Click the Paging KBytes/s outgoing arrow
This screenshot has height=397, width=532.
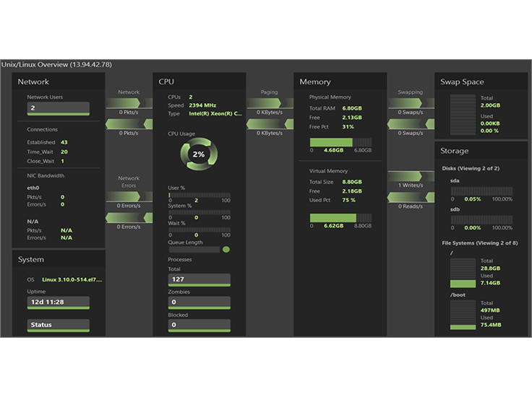pyautogui.click(x=269, y=102)
